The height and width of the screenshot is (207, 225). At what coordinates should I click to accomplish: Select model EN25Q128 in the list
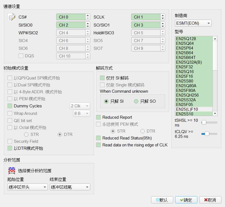click(x=194, y=39)
